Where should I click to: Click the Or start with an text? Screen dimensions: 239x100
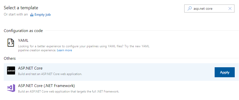[x=16, y=14]
